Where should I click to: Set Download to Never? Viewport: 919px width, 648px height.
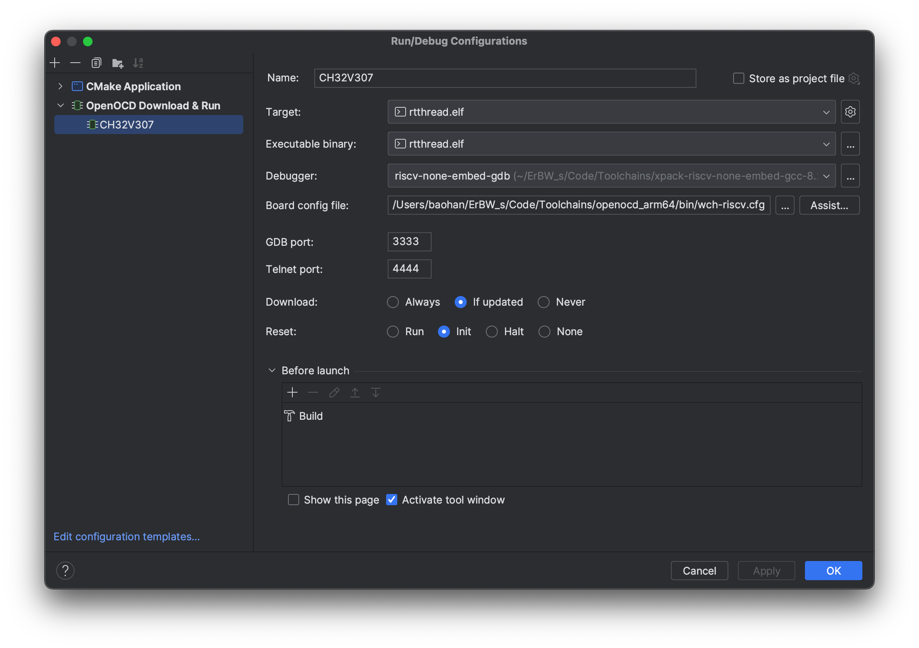tap(544, 302)
